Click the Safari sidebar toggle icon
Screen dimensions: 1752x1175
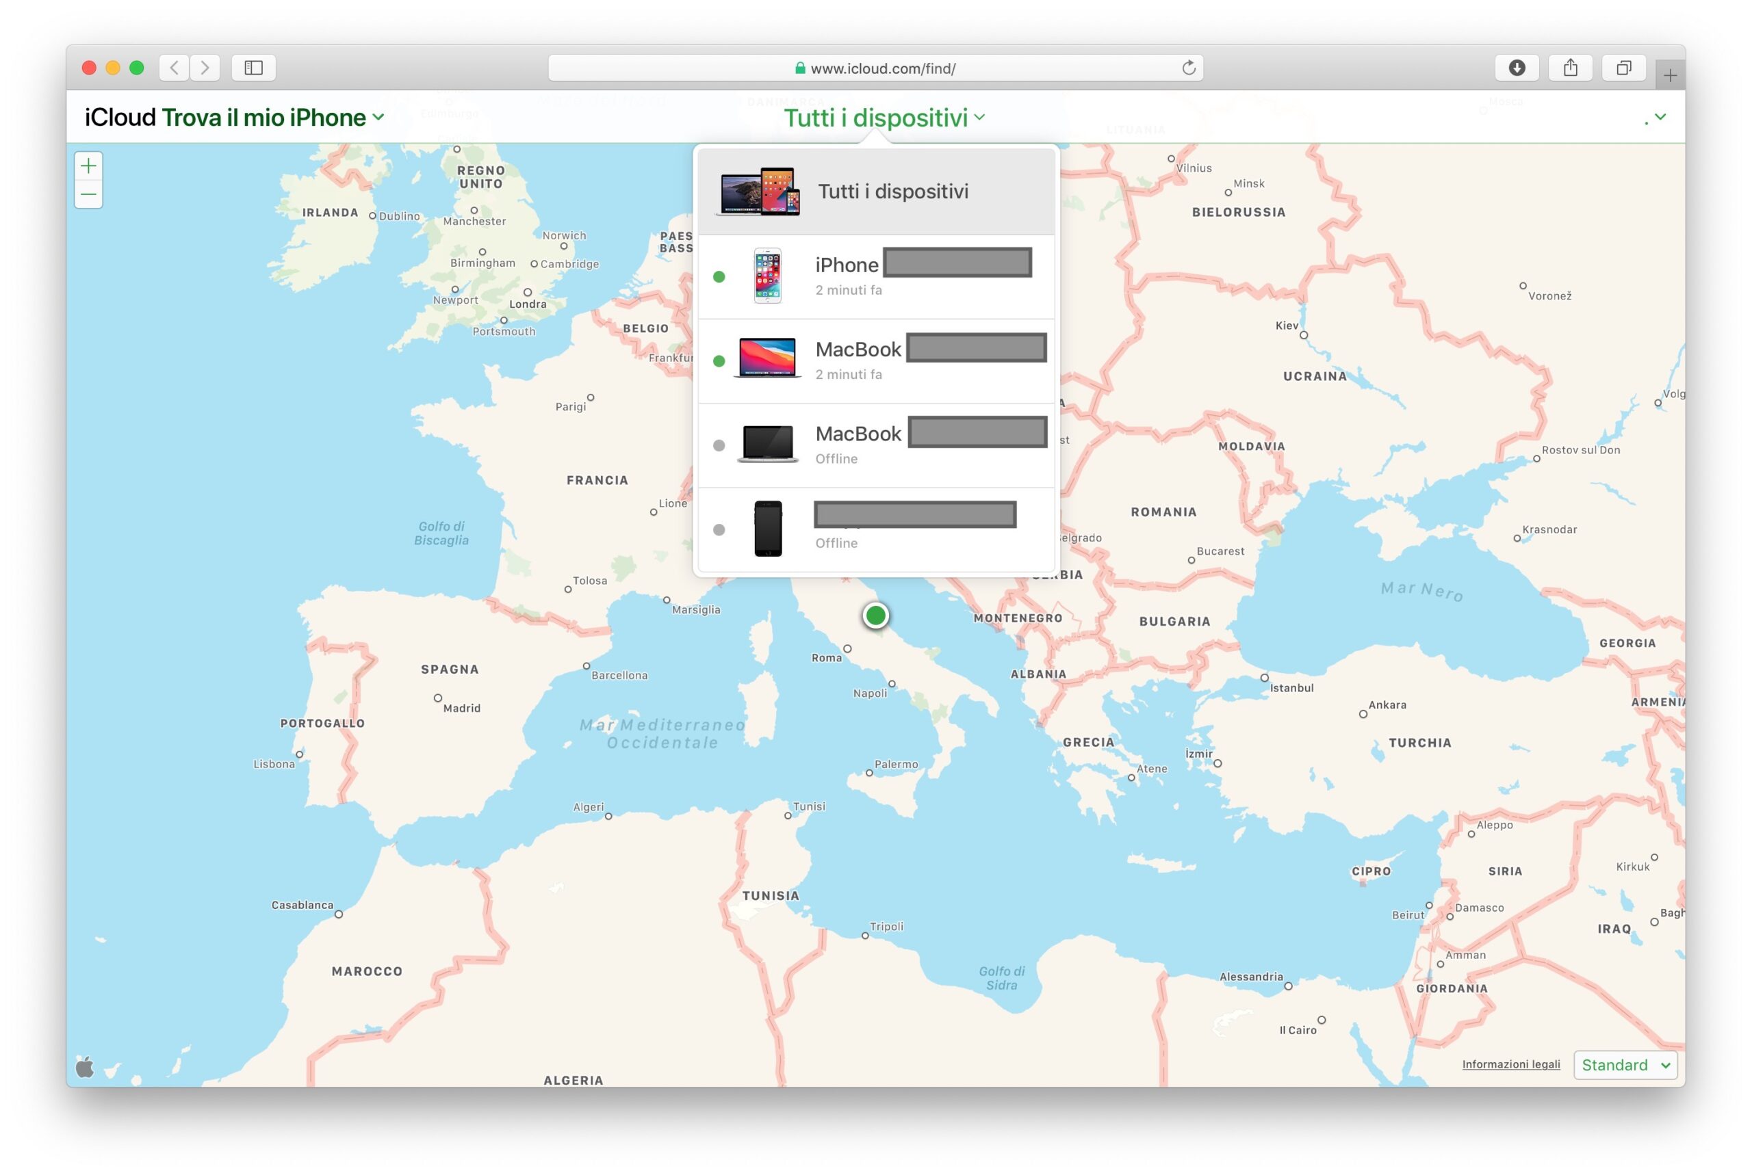[253, 68]
